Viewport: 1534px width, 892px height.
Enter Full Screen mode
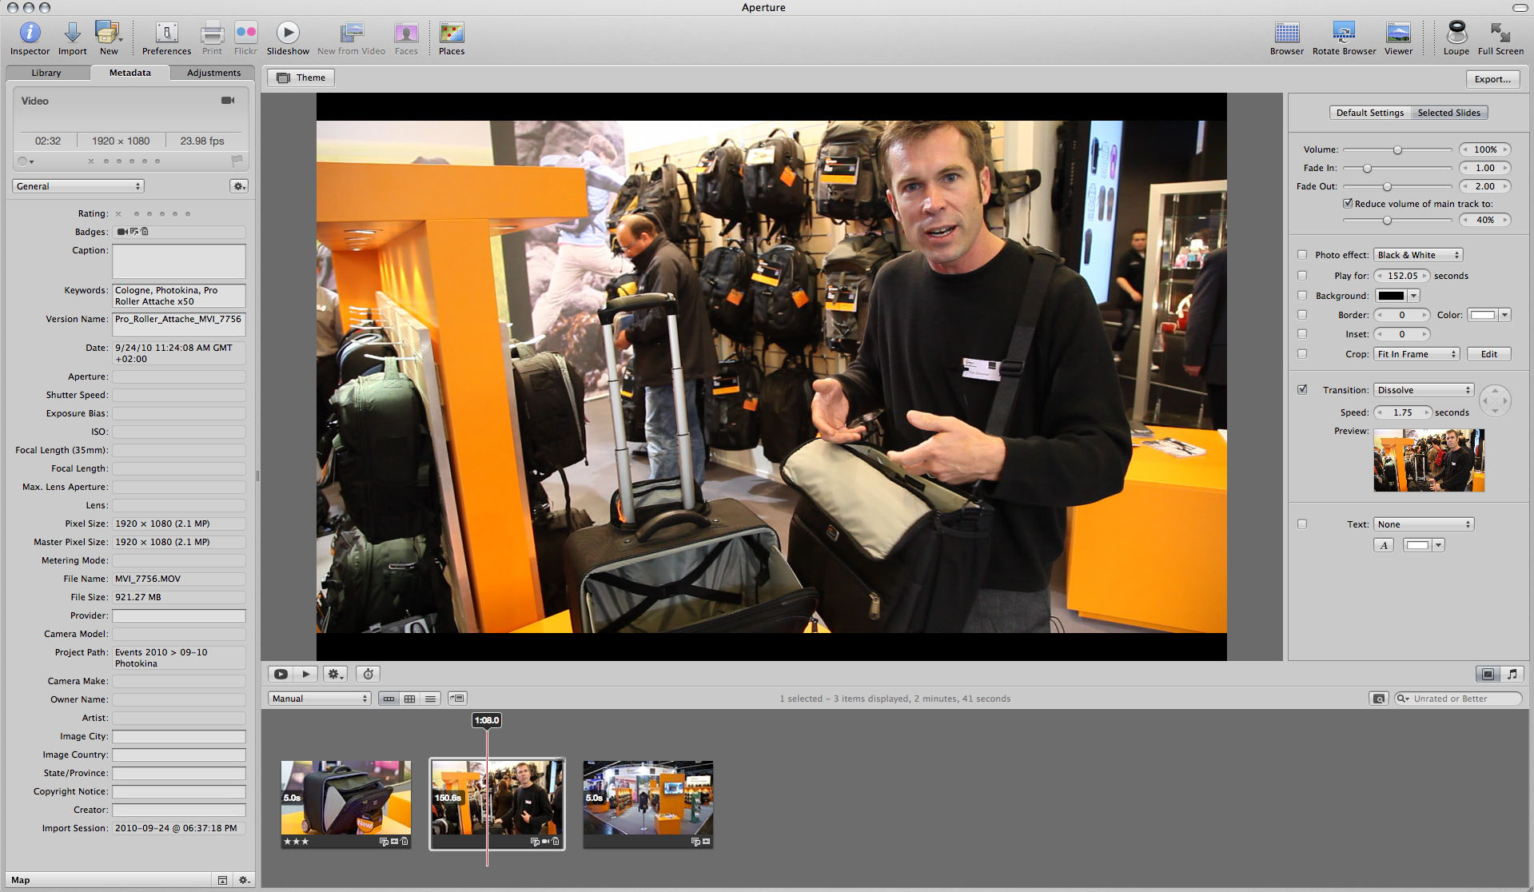pos(1500,34)
